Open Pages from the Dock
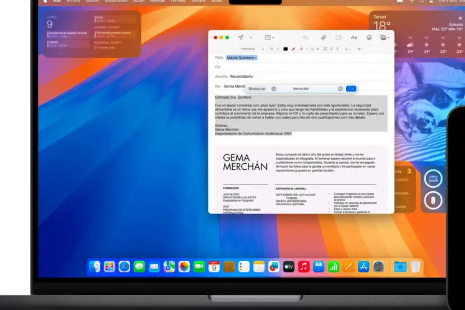 pos(348,267)
